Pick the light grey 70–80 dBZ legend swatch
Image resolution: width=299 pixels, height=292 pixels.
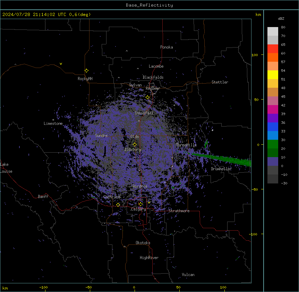pyautogui.click(x=273, y=31)
